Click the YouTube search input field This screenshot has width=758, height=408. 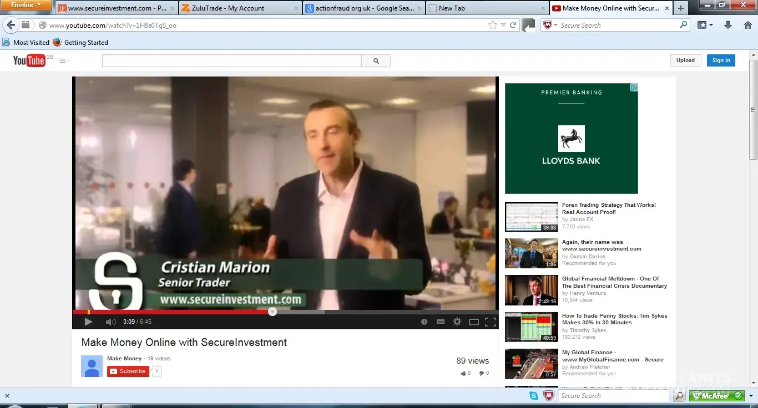[x=232, y=61]
